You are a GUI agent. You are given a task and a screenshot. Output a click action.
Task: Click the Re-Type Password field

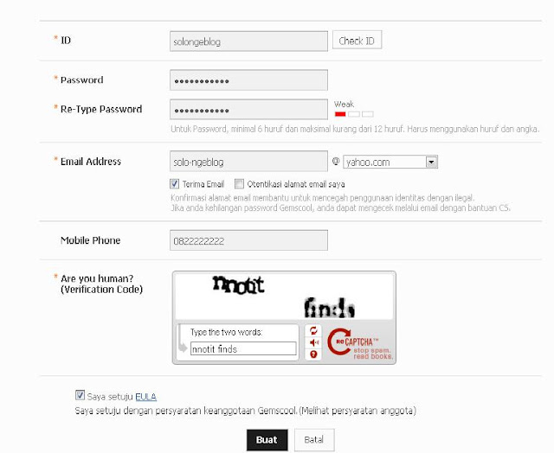coord(248,110)
